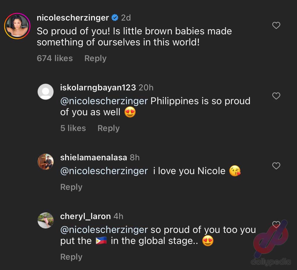Reply to shielamaenalasa's comment
This screenshot has height=270, width=297.
point(71,187)
